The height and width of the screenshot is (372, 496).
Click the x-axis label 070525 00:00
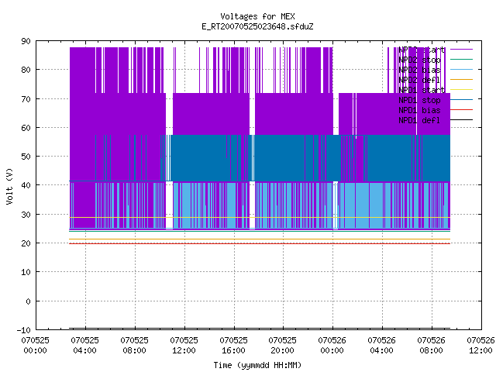tap(36, 346)
